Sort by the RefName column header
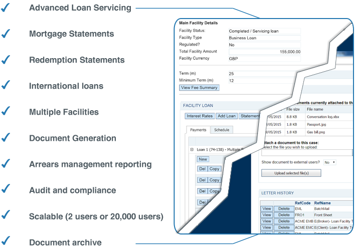 pyautogui.click(x=322, y=203)
